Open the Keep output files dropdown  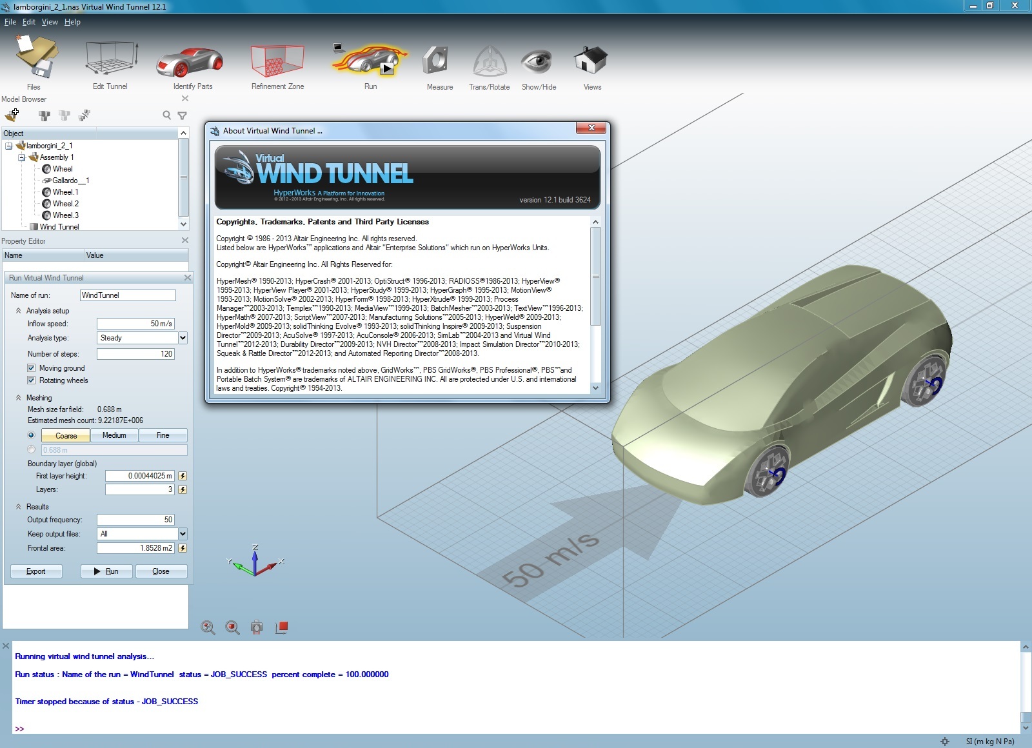click(183, 534)
